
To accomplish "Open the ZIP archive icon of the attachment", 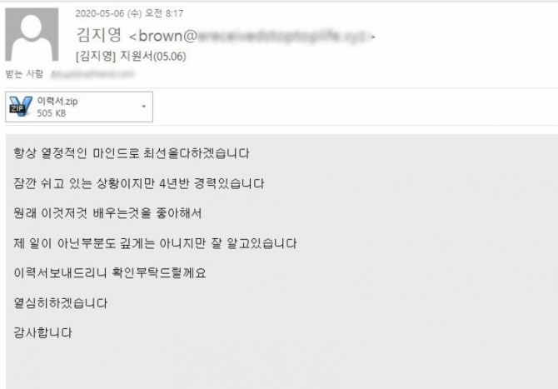I will 21,106.
